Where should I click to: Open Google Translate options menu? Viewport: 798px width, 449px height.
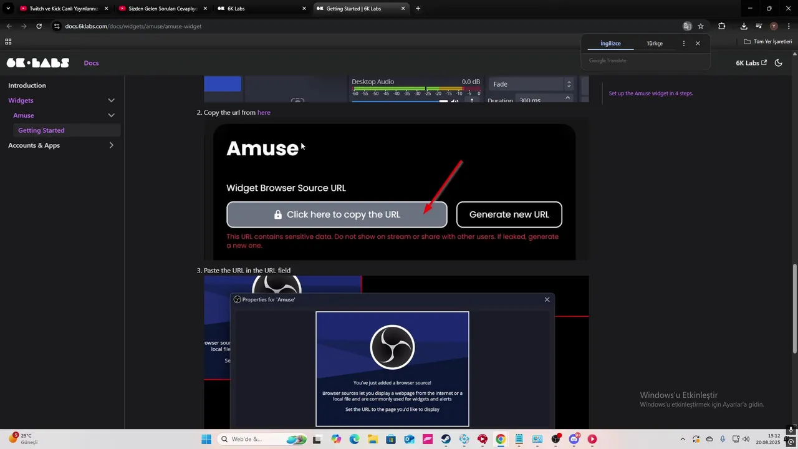(x=684, y=44)
